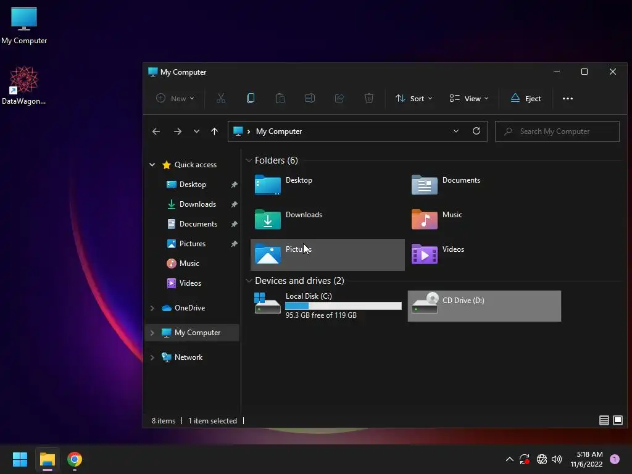The width and height of the screenshot is (632, 474).
Task: Select the Videos folder in main pane
Action: pyautogui.click(x=484, y=255)
